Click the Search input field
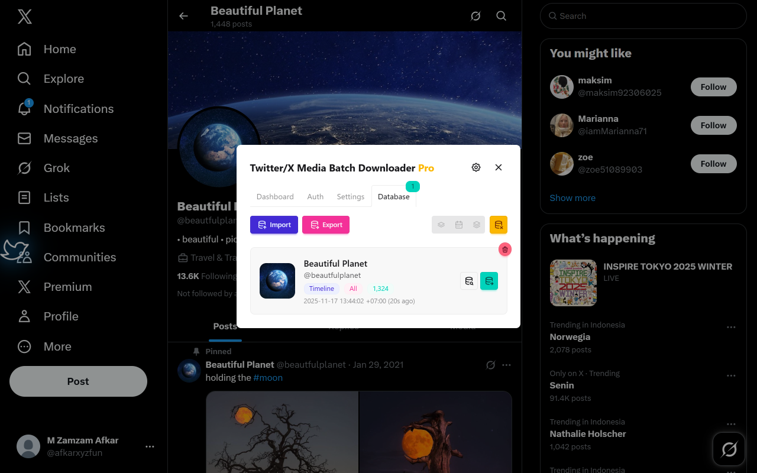Image resolution: width=757 pixels, height=473 pixels. 643,16
